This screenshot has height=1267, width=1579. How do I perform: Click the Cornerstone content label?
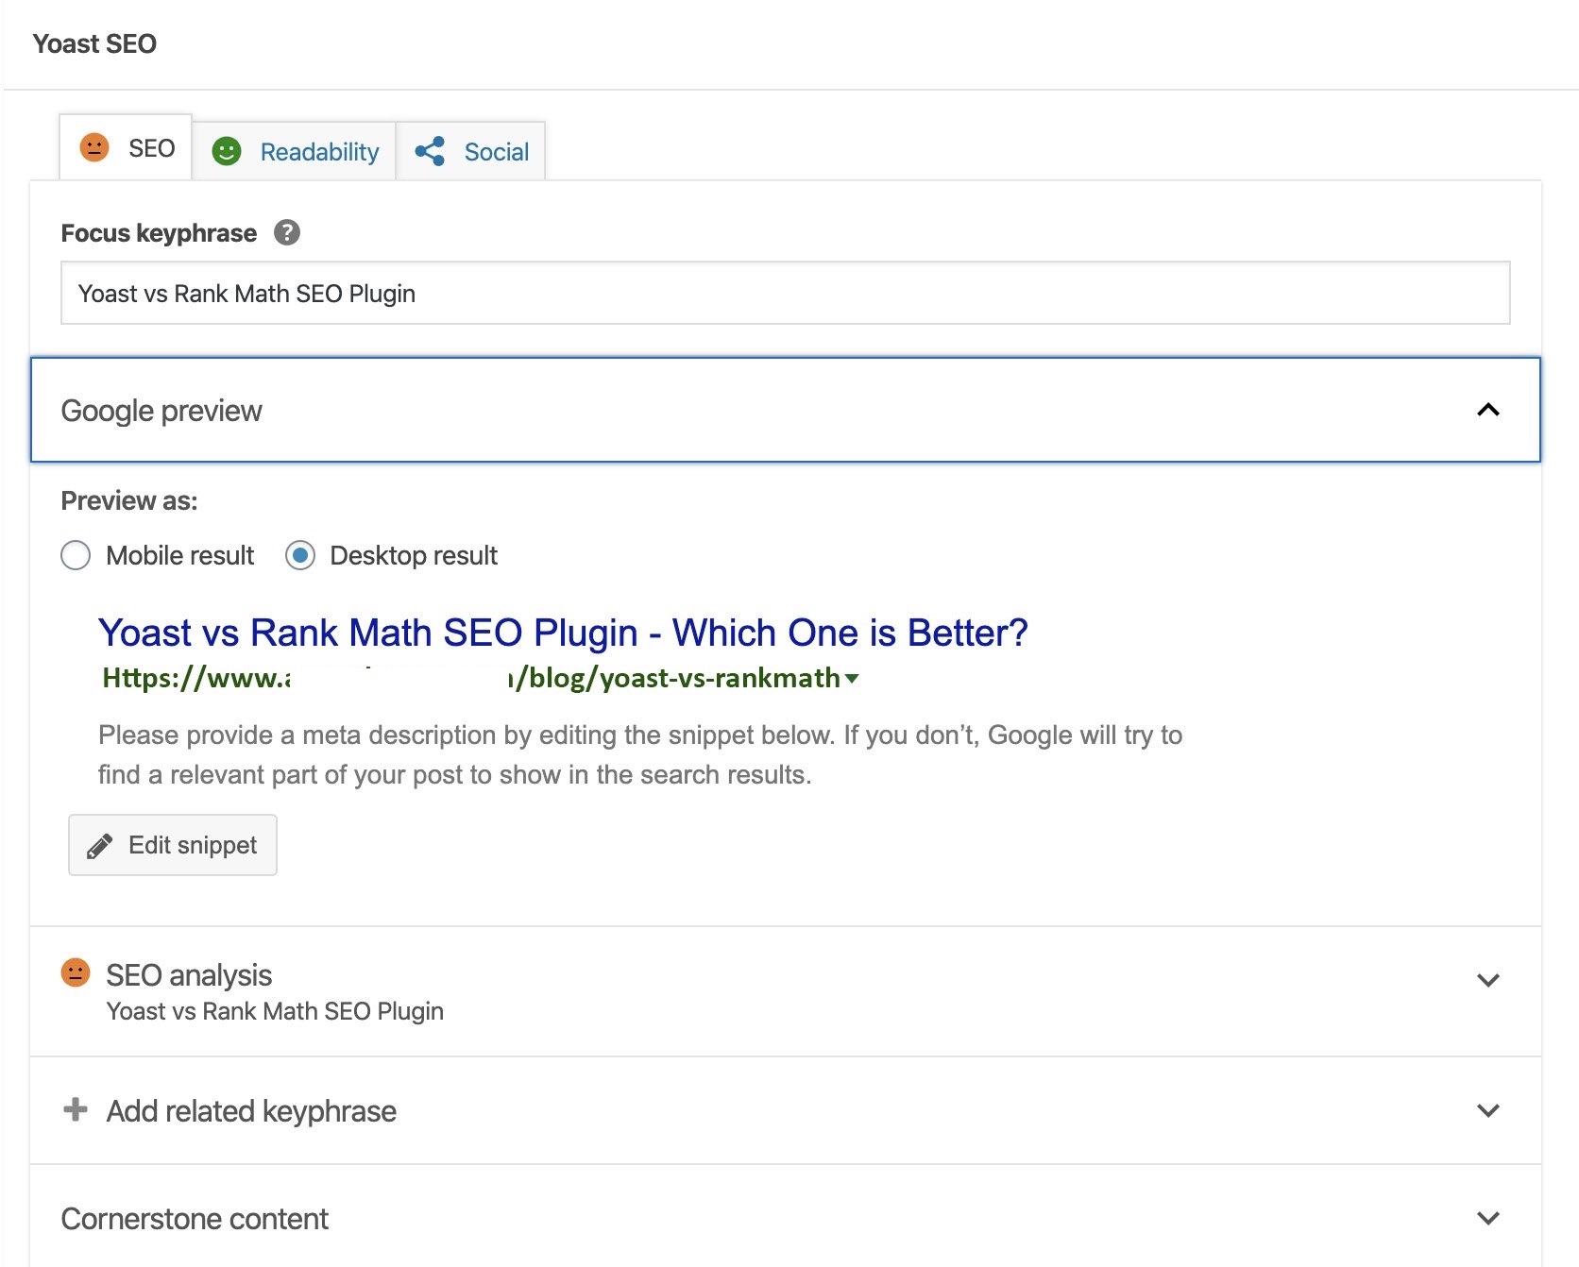(x=195, y=1219)
